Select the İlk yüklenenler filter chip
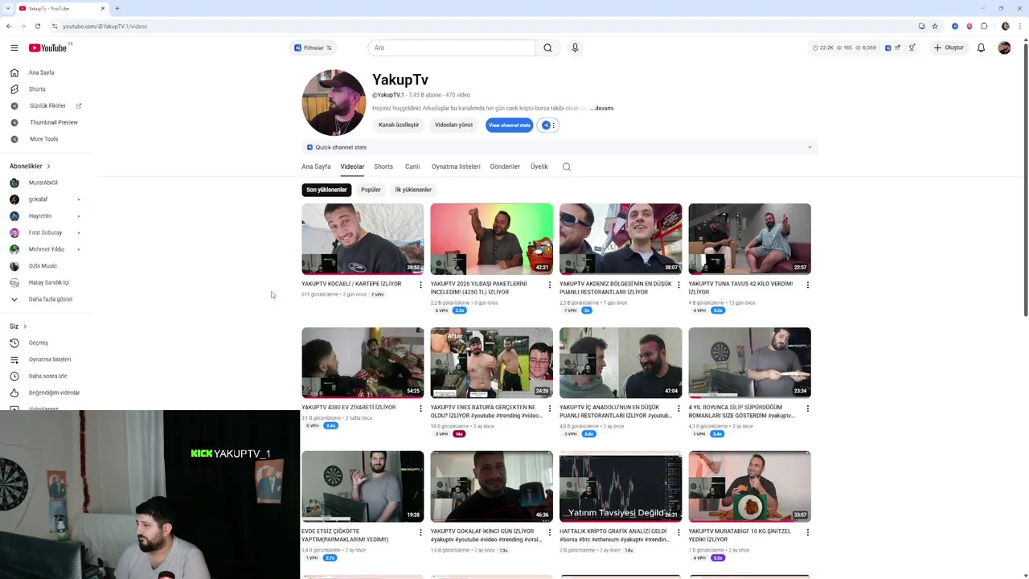Viewport: 1029px width, 579px height. point(413,190)
